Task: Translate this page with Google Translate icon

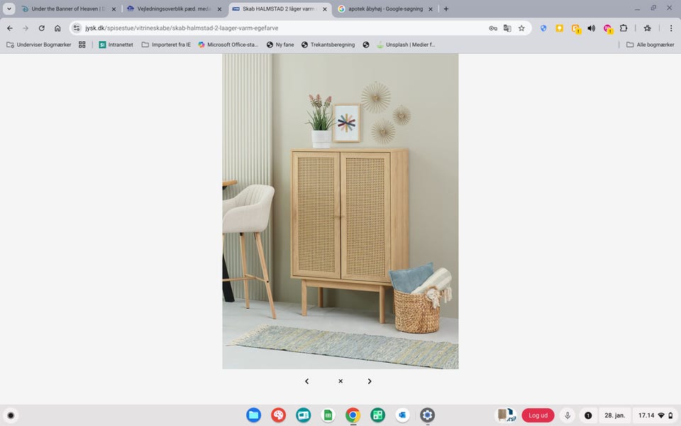Action: pyautogui.click(x=507, y=28)
